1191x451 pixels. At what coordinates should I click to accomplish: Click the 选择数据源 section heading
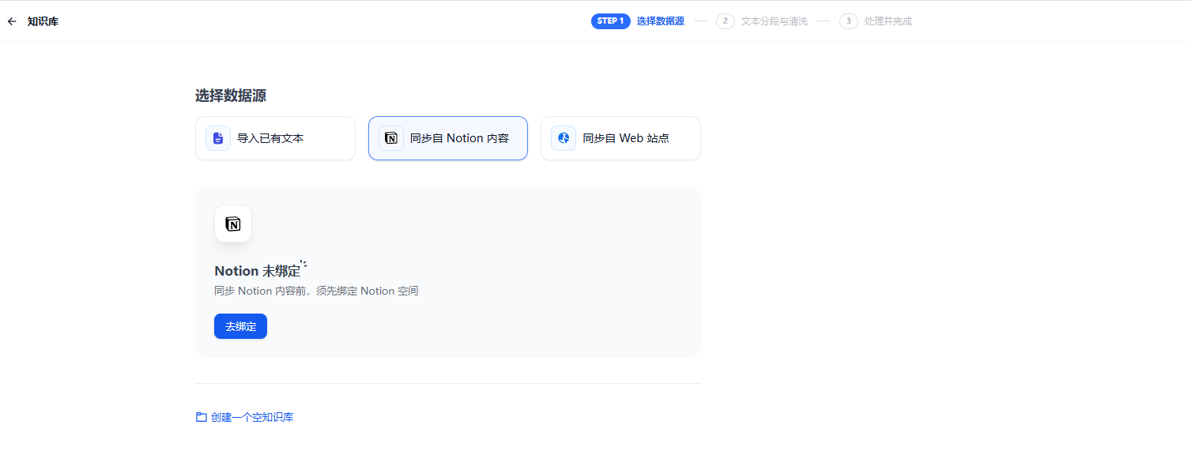[x=231, y=96]
